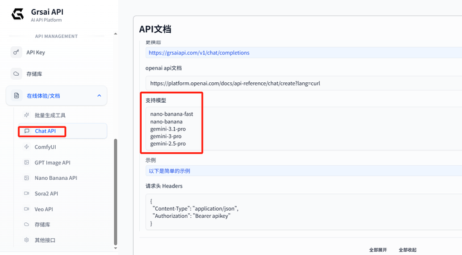Click the document icon beside 在线体验/文档
The width and height of the screenshot is (462, 255).
[16, 96]
